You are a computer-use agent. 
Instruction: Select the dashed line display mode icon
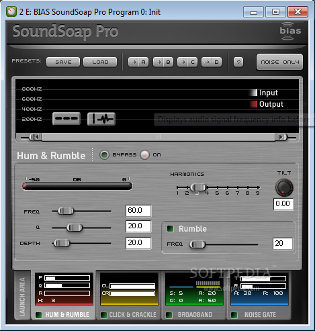point(66,118)
